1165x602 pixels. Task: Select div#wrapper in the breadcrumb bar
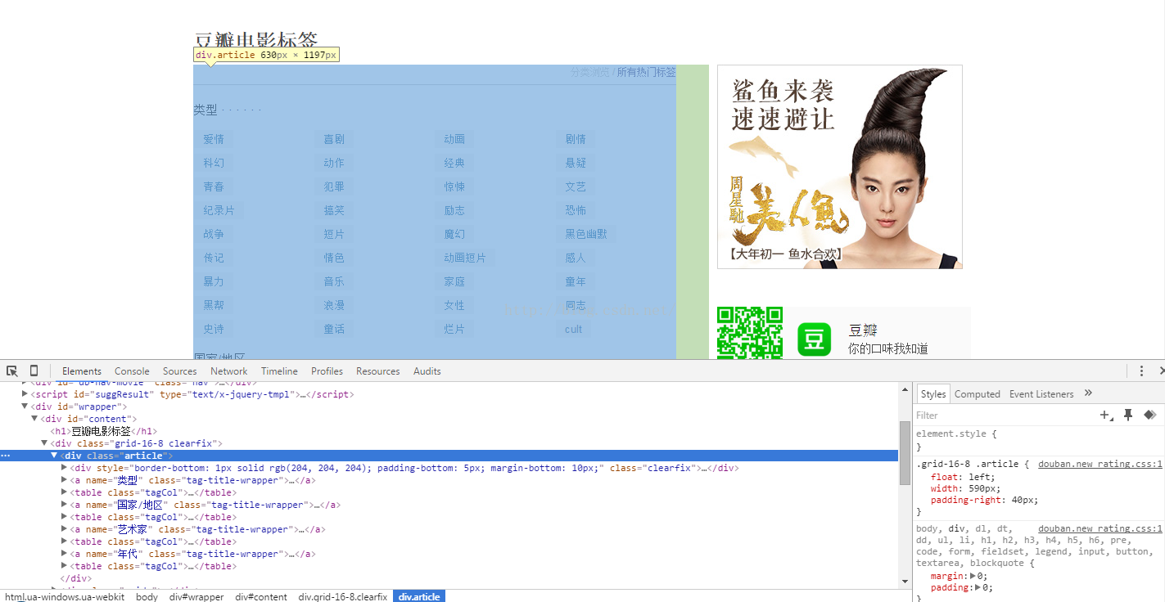pyautogui.click(x=196, y=596)
